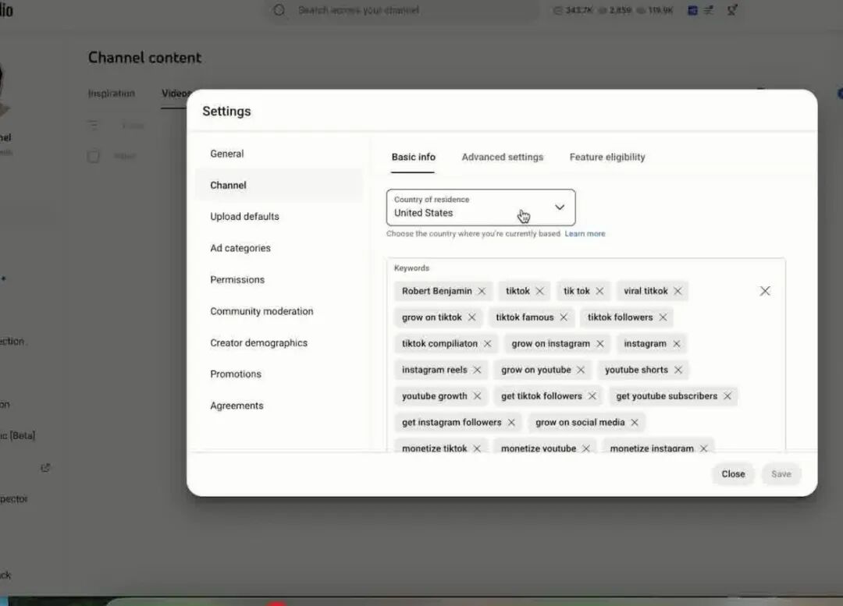
Task: Click the analytics sliders icon in the top bar
Action: click(709, 10)
